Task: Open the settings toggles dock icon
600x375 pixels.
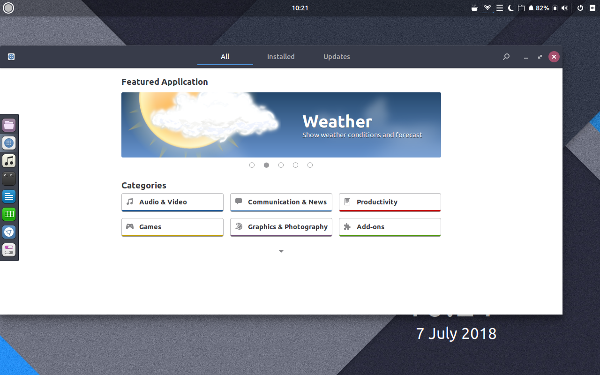Action: pos(9,250)
